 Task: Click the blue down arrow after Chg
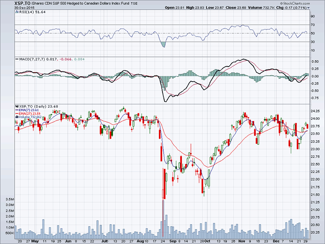308,8
